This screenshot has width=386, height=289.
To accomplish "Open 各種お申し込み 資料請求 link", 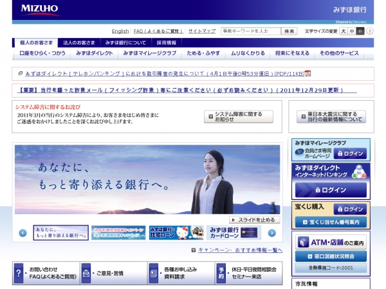I will tap(180, 273).
